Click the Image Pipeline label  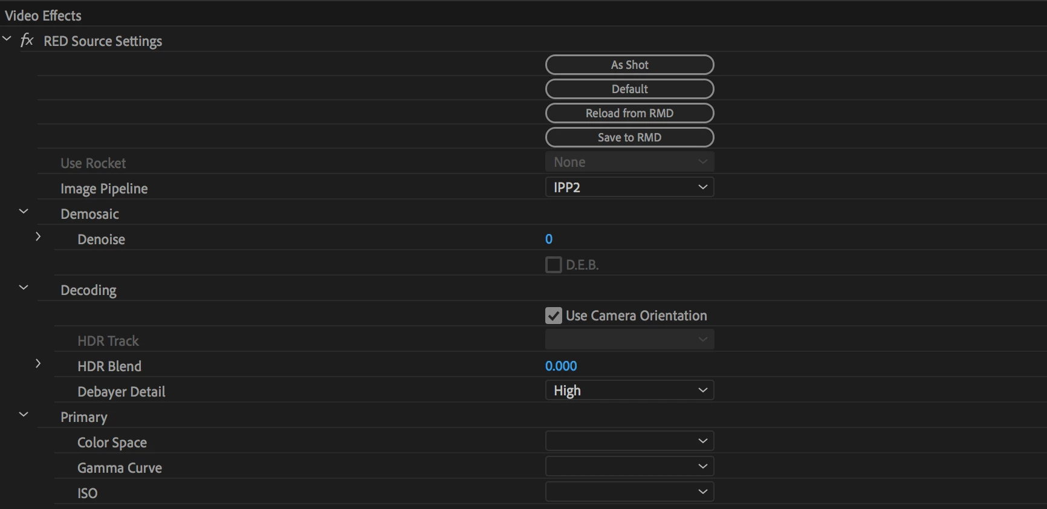[104, 189]
